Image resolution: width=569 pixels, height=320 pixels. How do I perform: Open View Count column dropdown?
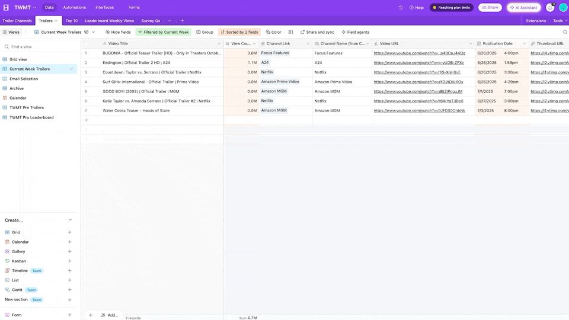[254, 43]
